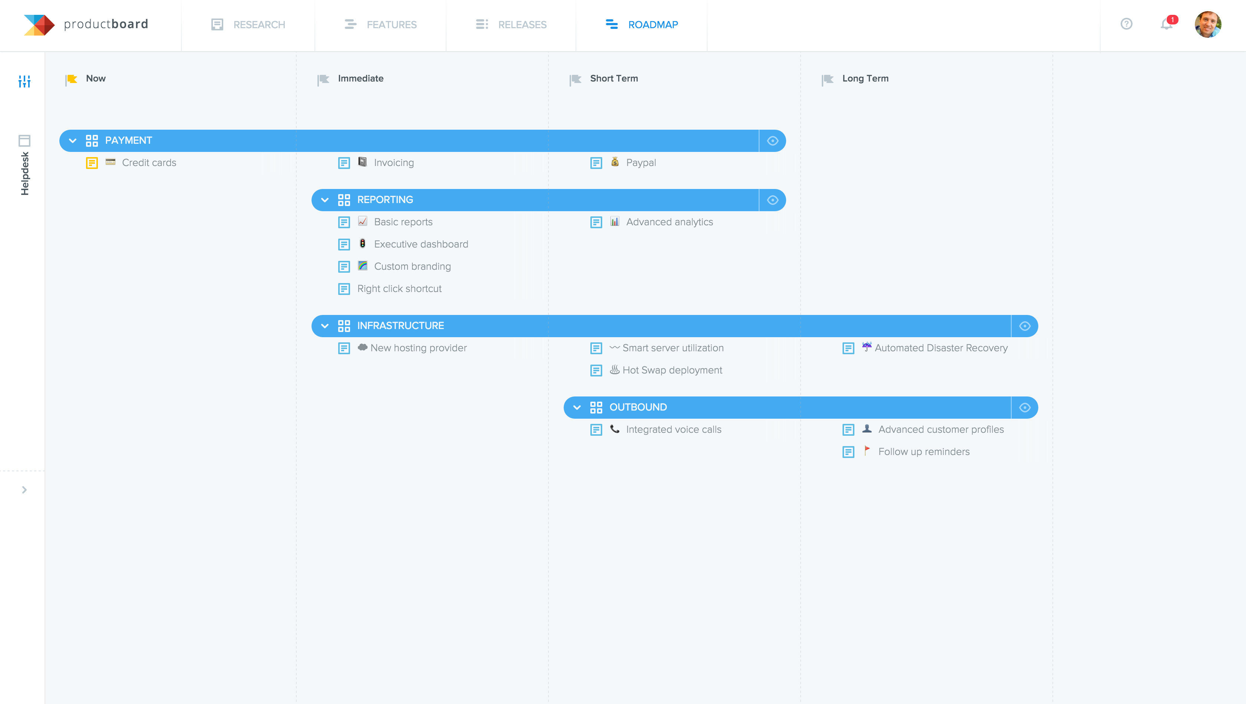Open the notifications bell
Image resolution: width=1246 pixels, height=704 pixels.
tap(1166, 24)
